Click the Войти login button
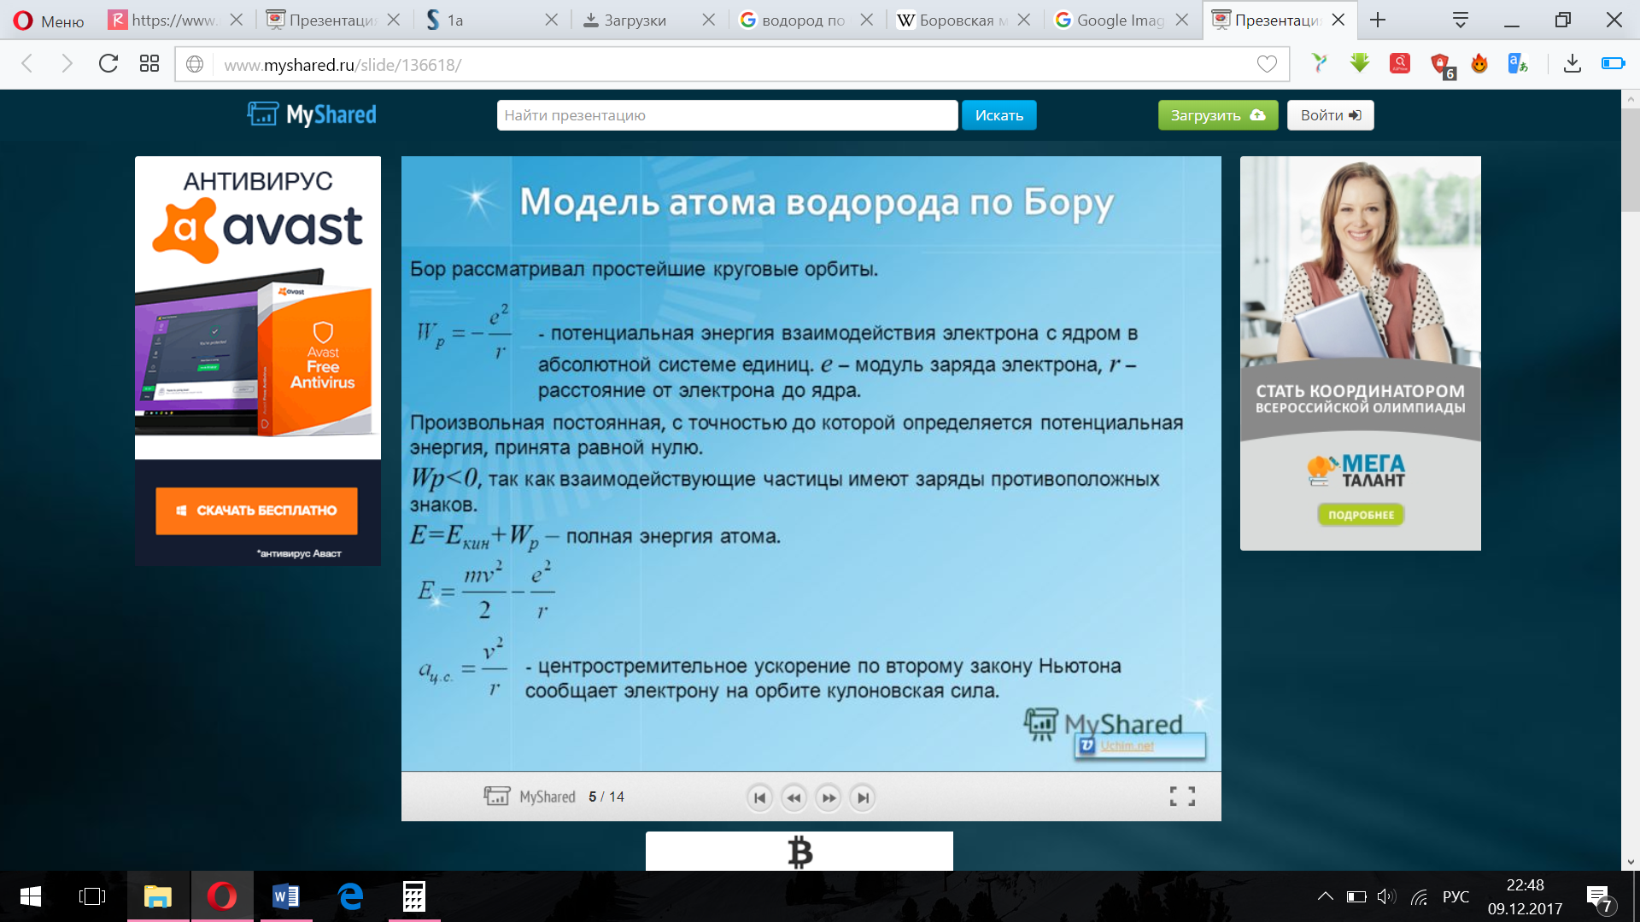The height and width of the screenshot is (922, 1640). [1330, 115]
